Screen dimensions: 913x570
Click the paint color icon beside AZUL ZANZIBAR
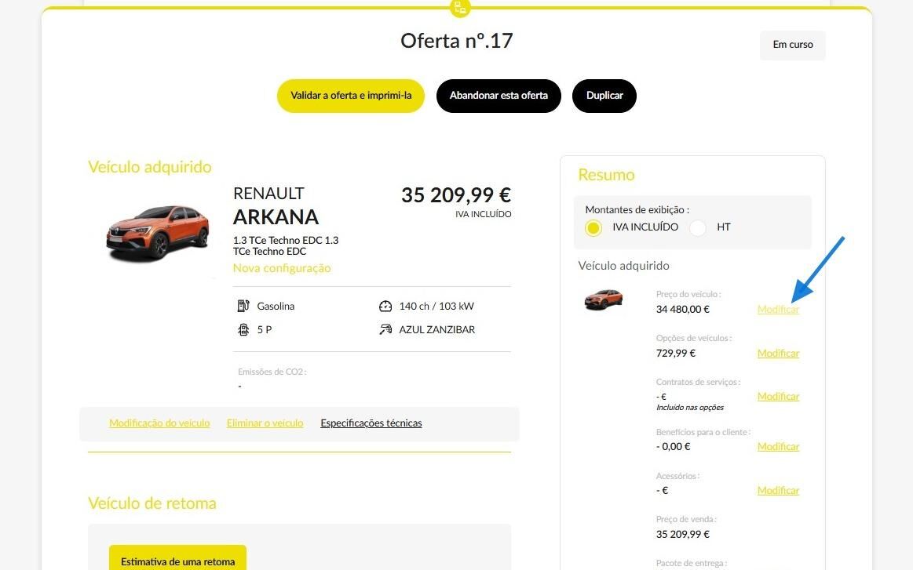[x=385, y=330]
